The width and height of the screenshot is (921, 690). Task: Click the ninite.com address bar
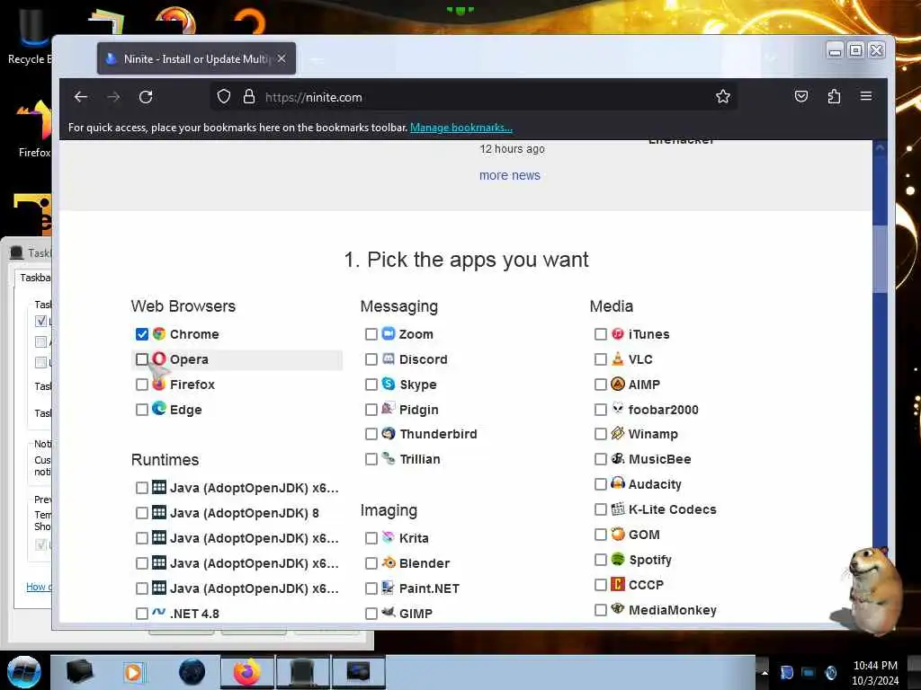tap(473, 97)
